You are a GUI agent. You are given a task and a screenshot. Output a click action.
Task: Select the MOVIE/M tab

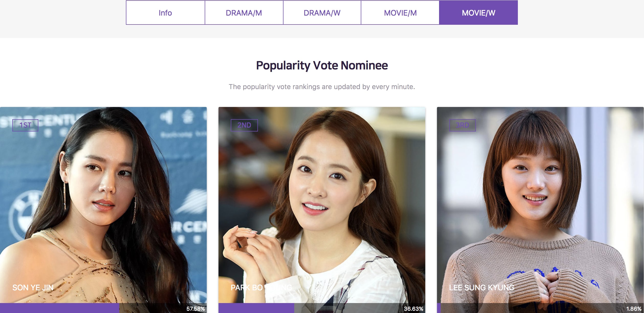pyautogui.click(x=400, y=13)
